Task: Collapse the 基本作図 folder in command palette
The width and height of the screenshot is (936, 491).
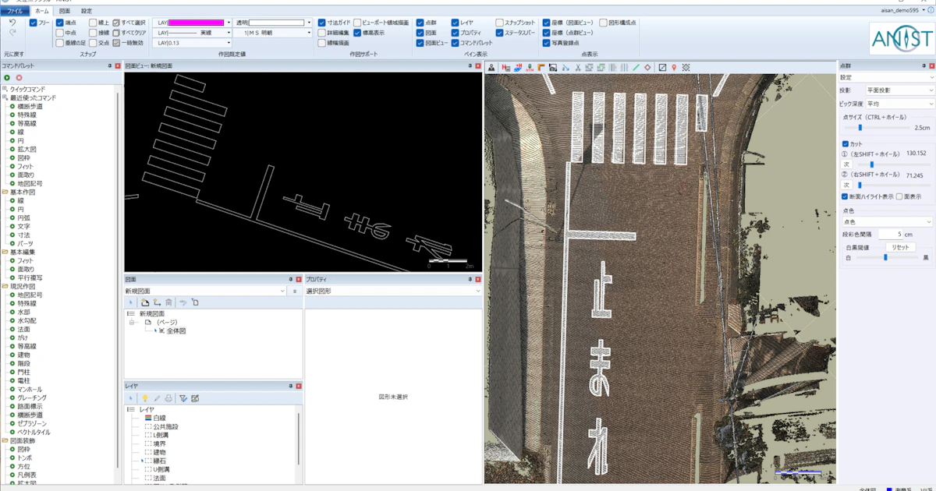Action: [x=5, y=192]
